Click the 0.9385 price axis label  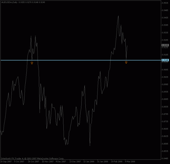tap(165, 25)
